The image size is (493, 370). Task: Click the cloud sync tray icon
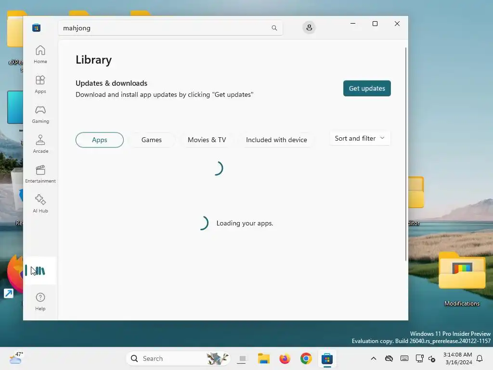(x=389, y=358)
